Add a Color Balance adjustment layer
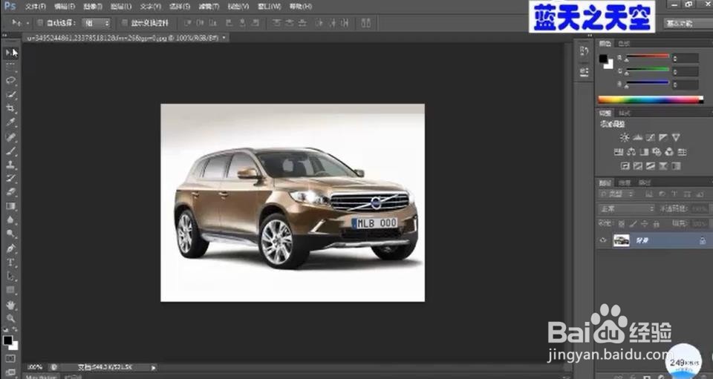The width and height of the screenshot is (713, 379). coord(631,152)
